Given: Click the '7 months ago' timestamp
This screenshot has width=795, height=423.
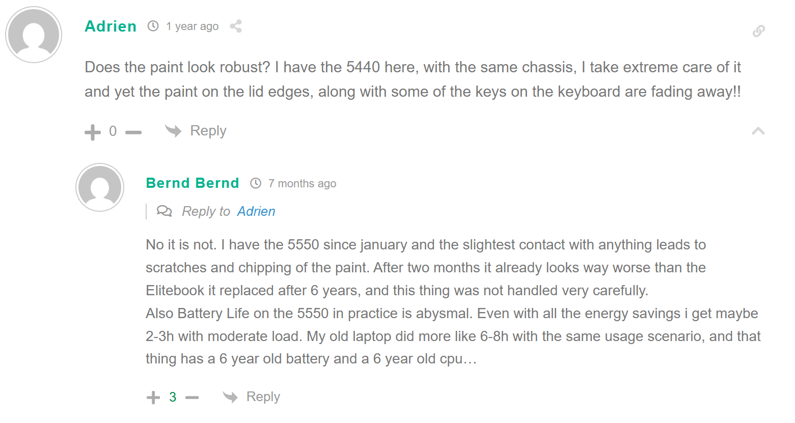Looking at the screenshot, I should 302,184.
